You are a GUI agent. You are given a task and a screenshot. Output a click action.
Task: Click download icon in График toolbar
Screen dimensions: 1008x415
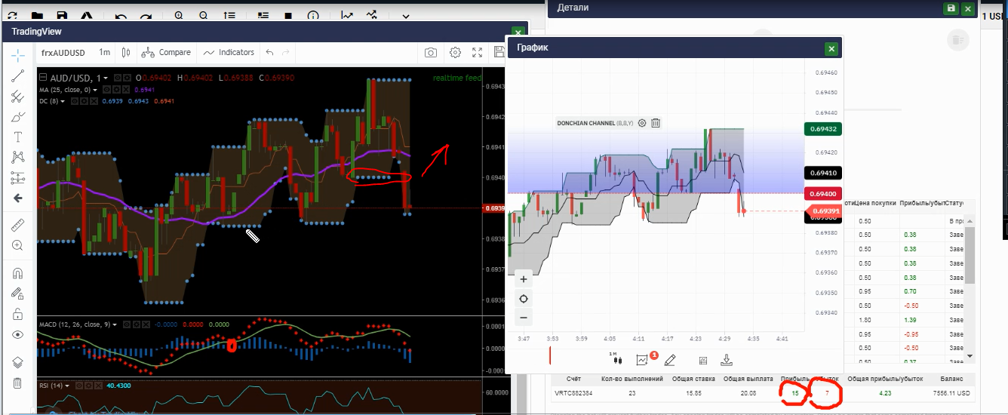727,360
